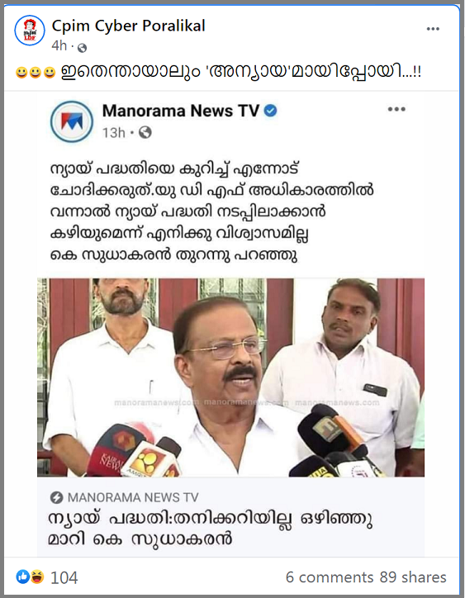Open the article headline below the photo
The width and height of the screenshot is (465, 598).
click(210, 529)
